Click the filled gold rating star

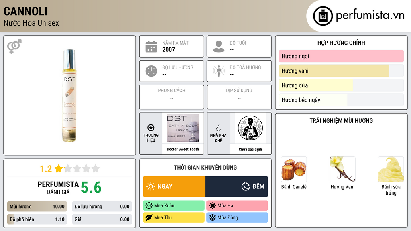coord(59,168)
